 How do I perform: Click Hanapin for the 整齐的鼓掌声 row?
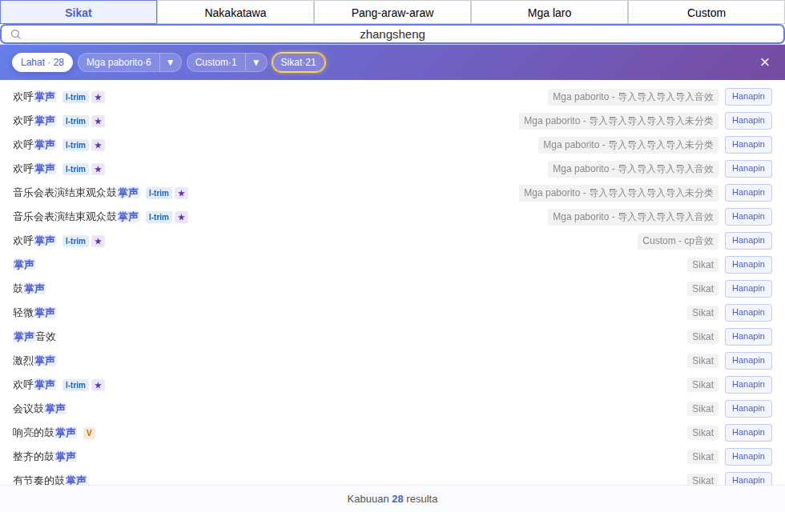pyautogui.click(x=748, y=457)
